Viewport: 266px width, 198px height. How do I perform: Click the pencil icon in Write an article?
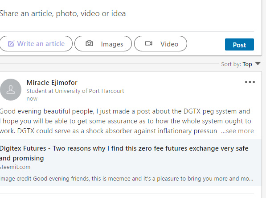[11, 44]
